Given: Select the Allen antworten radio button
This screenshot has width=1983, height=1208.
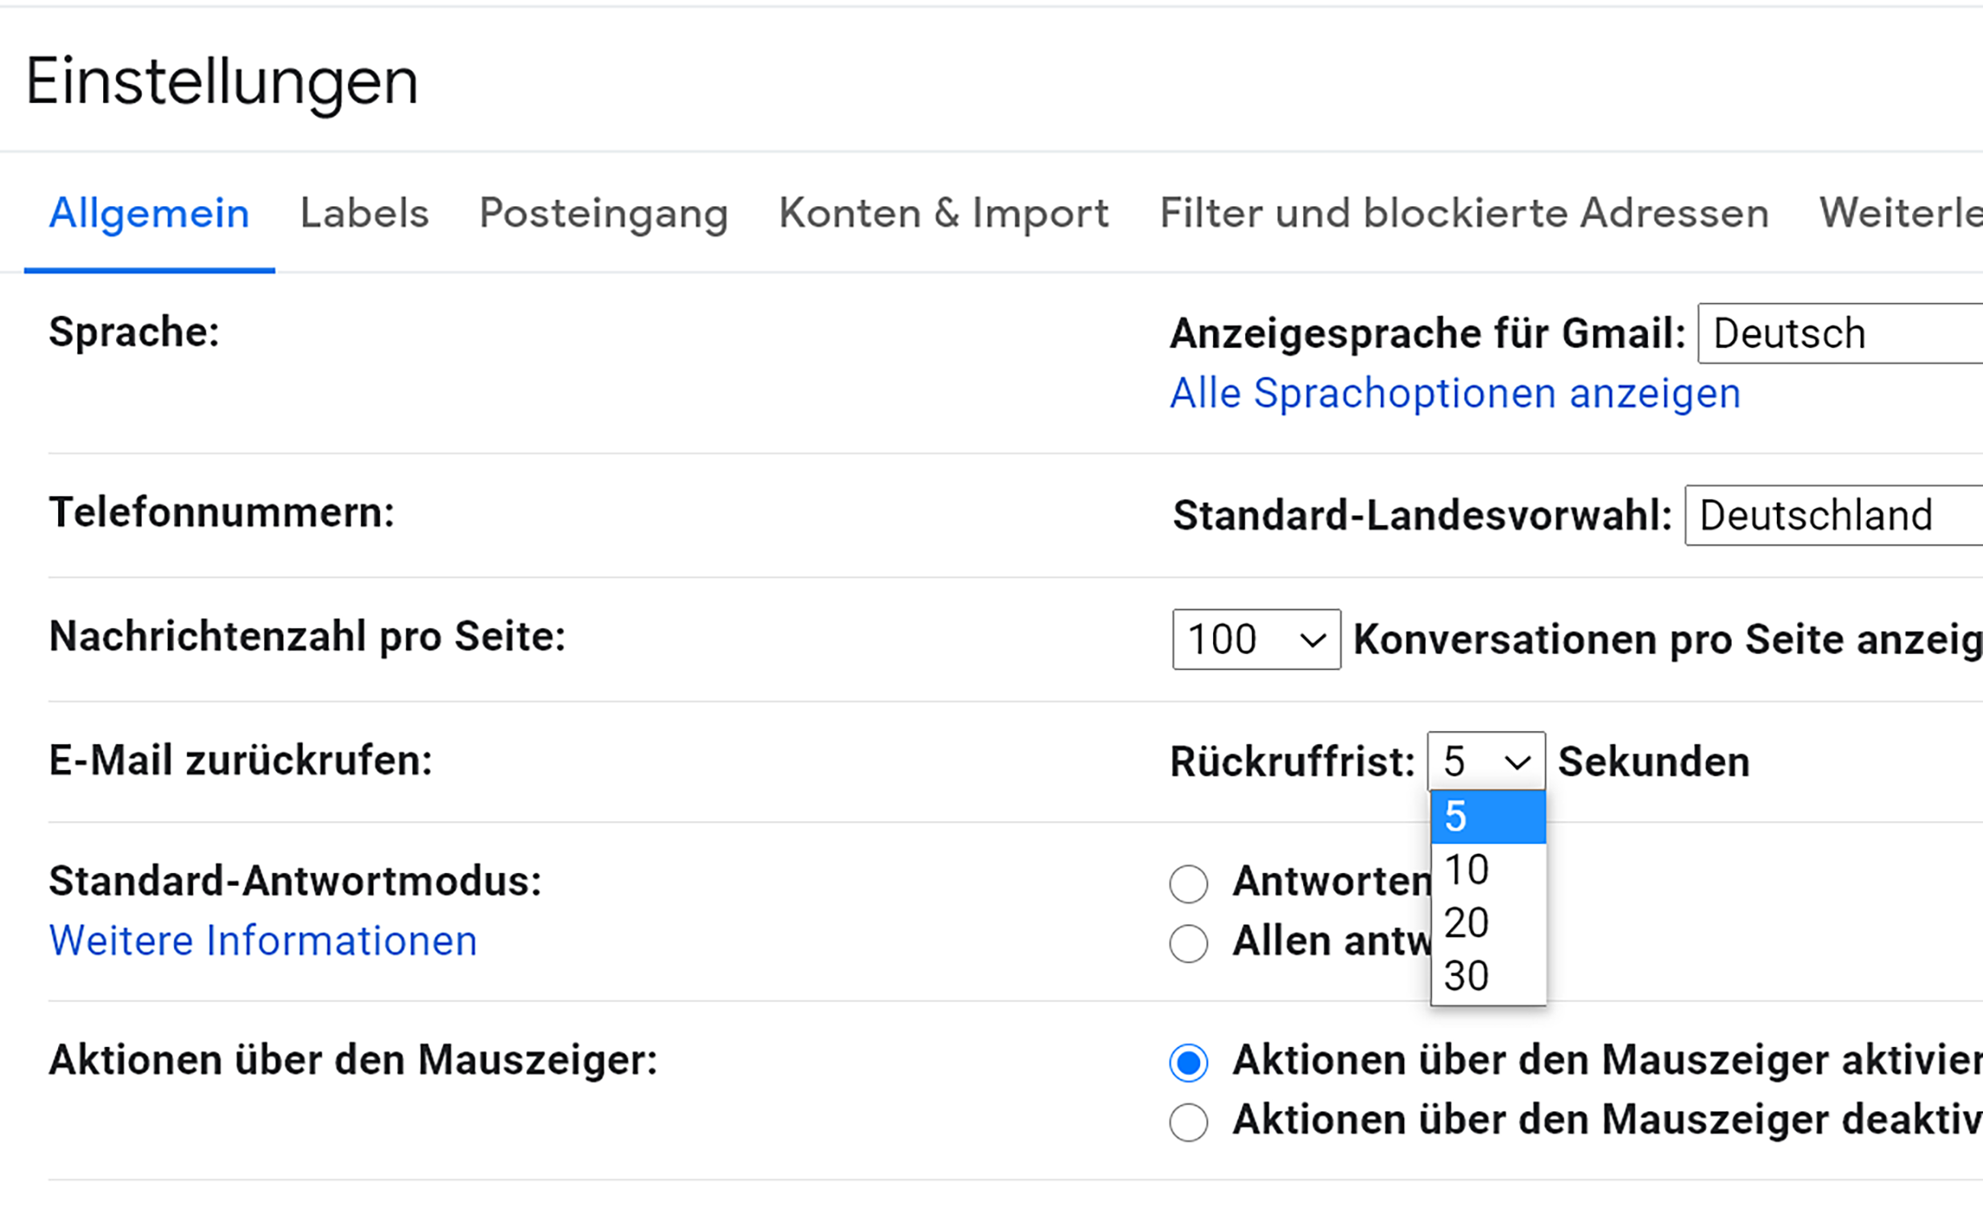Looking at the screenshot, I should [x=1188, y=943].
